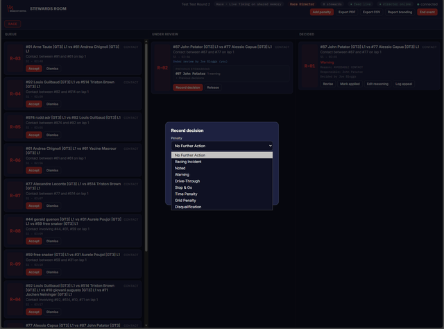
Task: Choose Grid Penalty option
Action: tap(222, 201)
